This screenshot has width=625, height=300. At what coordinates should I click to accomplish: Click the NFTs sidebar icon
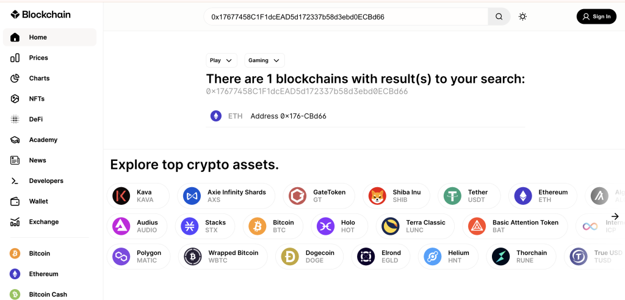pyautogui.click(x=15, y=99)
